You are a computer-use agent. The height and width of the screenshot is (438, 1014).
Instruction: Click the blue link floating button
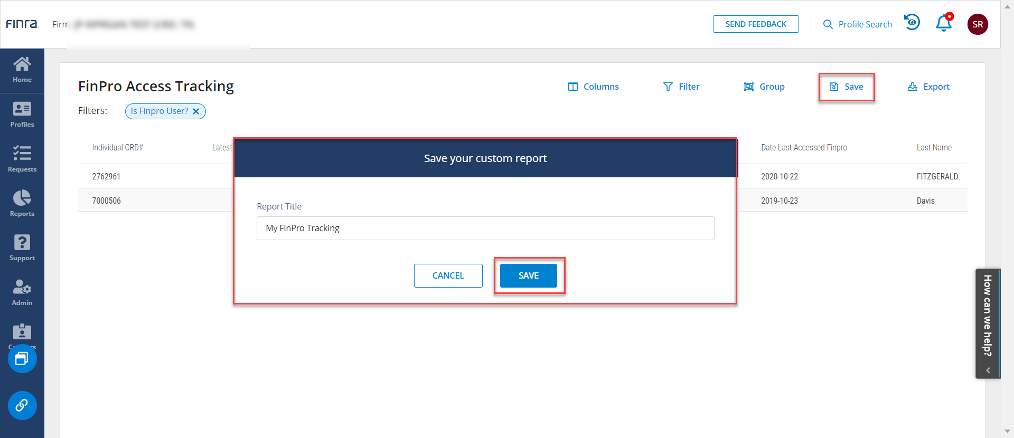[22, 405]
